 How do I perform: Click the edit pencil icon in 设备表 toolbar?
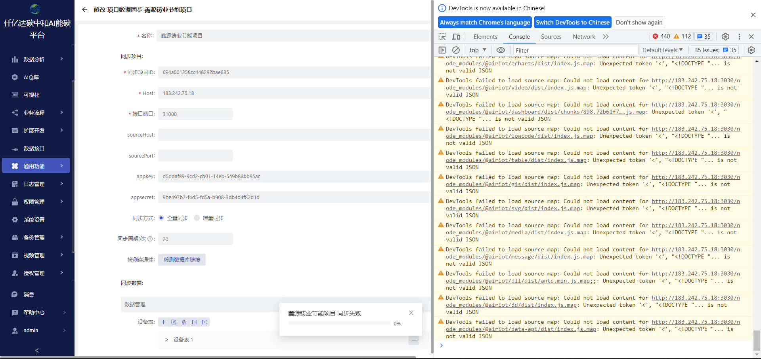click(x=174, y=322)
